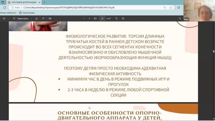The height and width of the screenshot is (121, 215).
Task: Expand the Нарисовать pen options dropdown
Action: 31,18
